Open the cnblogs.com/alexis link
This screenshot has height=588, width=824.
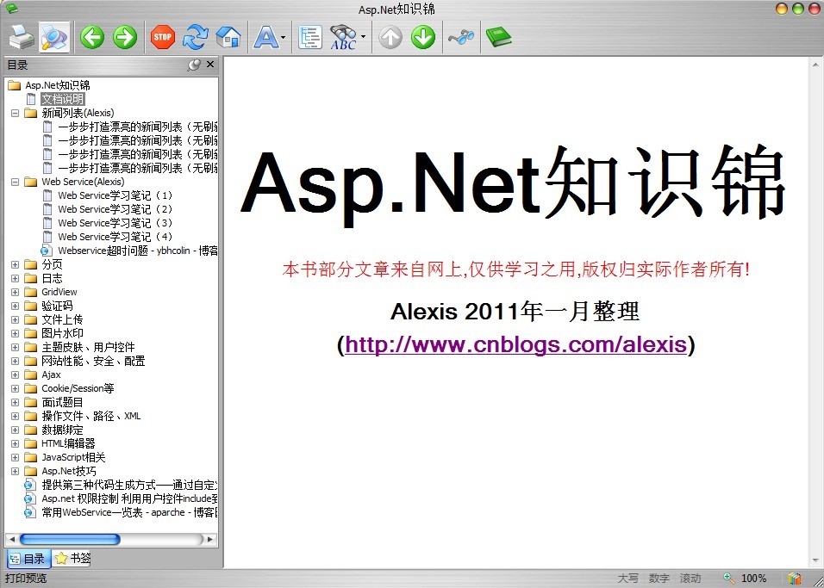(516, 345)
